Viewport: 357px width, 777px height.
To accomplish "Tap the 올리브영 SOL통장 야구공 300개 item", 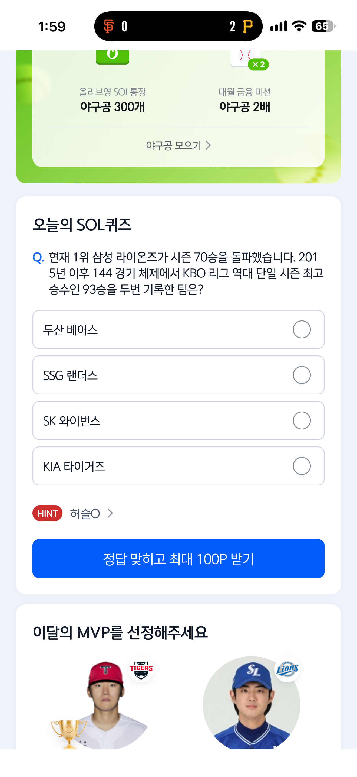I will click(112, 100).
